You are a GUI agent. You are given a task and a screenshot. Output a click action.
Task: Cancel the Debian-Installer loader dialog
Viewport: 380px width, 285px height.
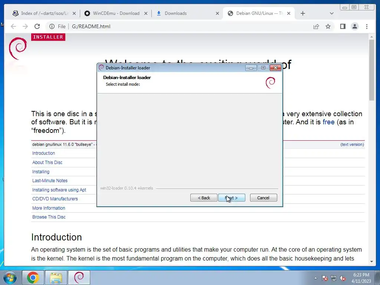(x=263, y=198)
